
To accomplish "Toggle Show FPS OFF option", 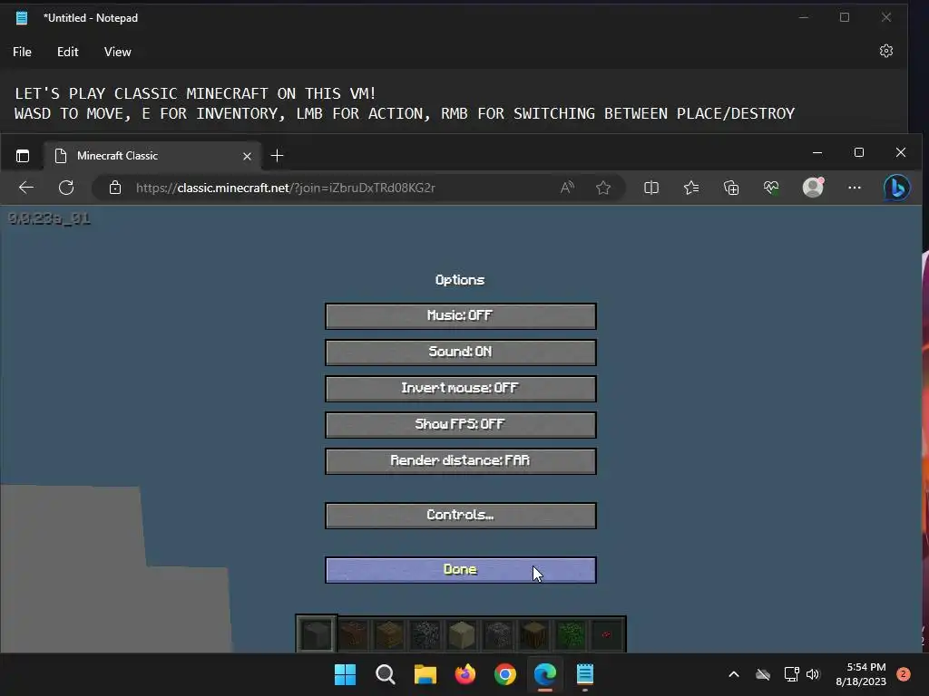I will pos(460,425).
